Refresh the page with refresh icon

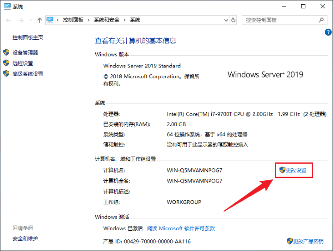233,20
